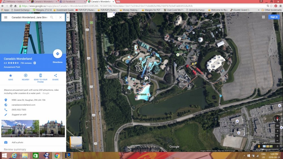The height and width of the screenshot is (159, 283).
Task: Open Windows Store from the taskbar
Action: (x=36, y=155)
